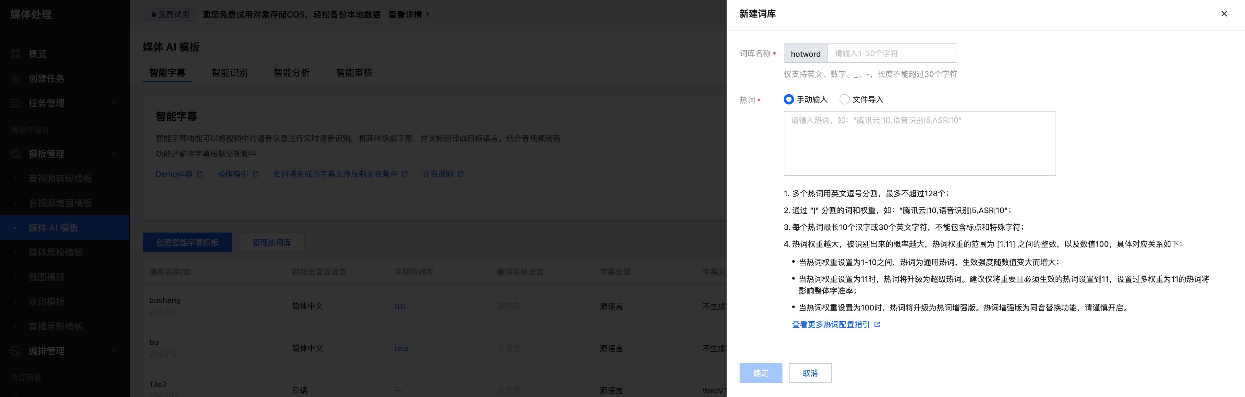
Task: Open Demo体验 link
Action: [x=174, y=174]
